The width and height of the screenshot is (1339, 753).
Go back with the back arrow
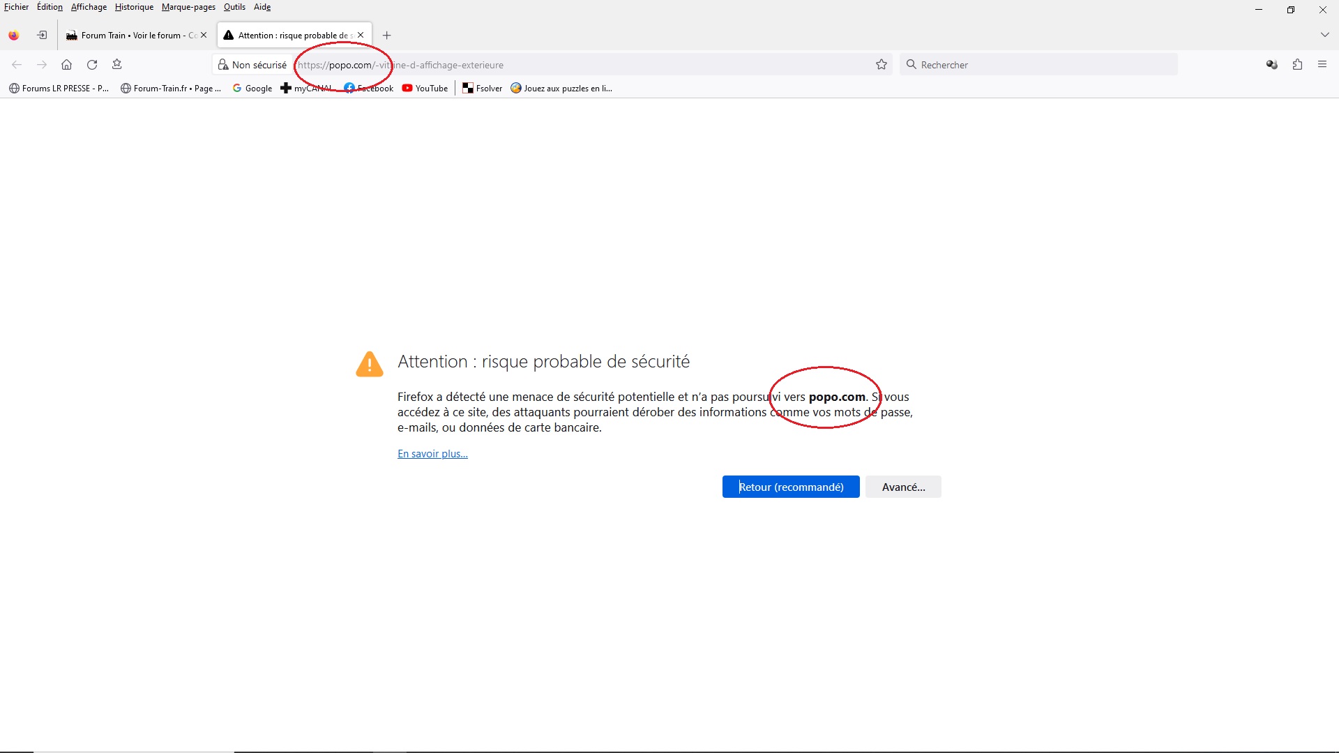pyautogui.click(x=17, y=65)
